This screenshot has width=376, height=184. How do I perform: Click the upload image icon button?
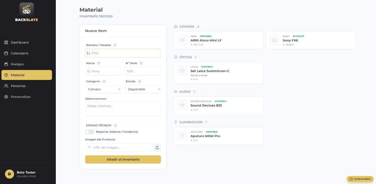157,147
